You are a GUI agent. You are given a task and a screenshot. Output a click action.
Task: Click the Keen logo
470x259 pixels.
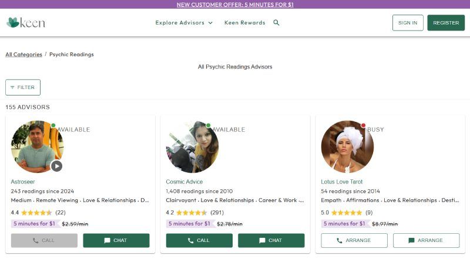pos(26,23)
